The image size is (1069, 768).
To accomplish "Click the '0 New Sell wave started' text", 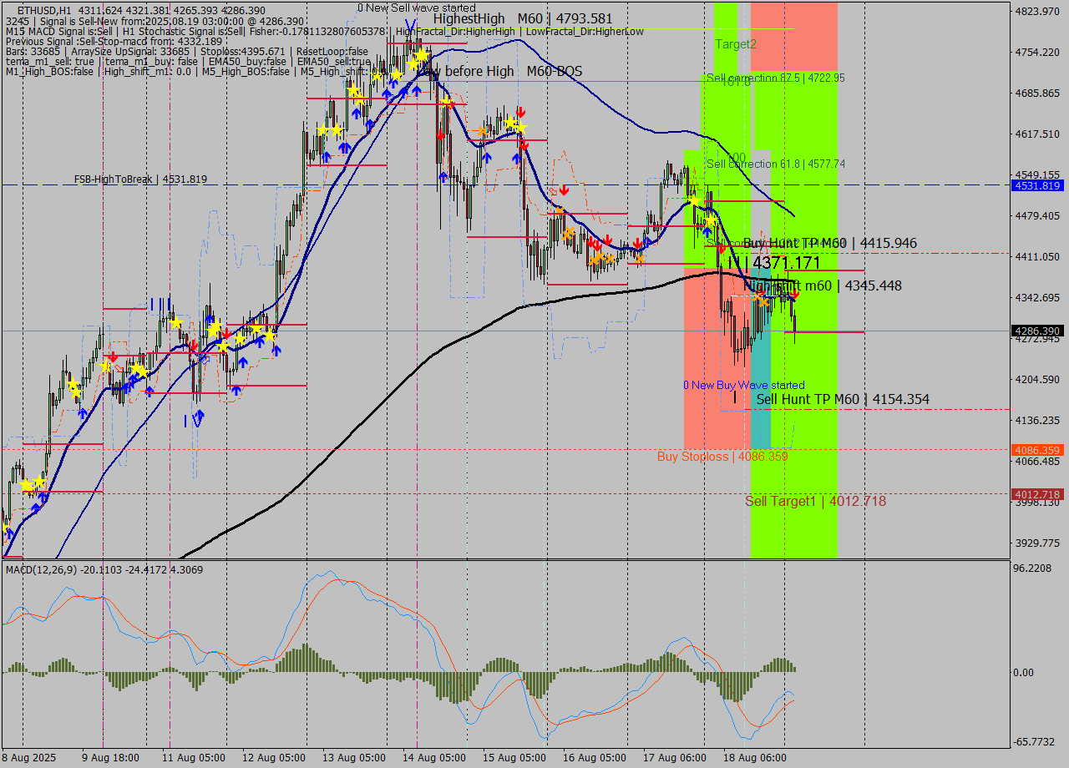I will 416,8.
